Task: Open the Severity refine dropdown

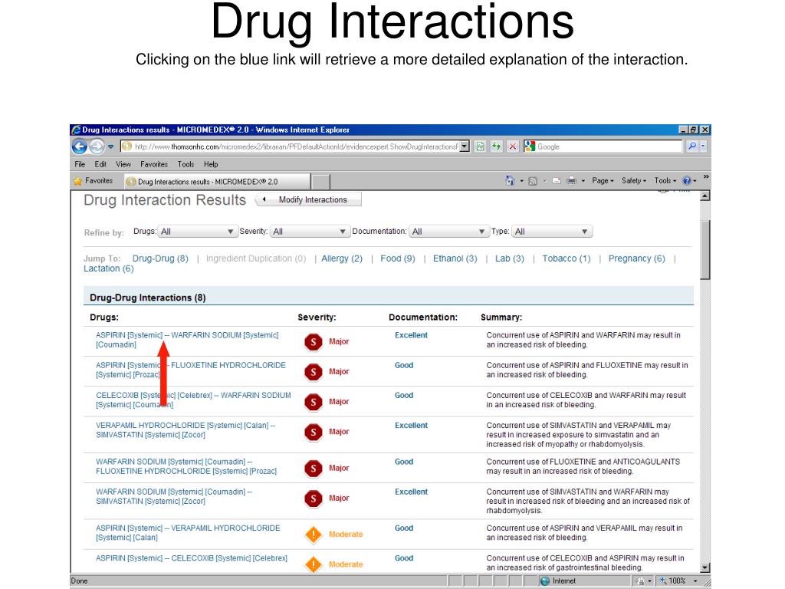Action: 310,232
